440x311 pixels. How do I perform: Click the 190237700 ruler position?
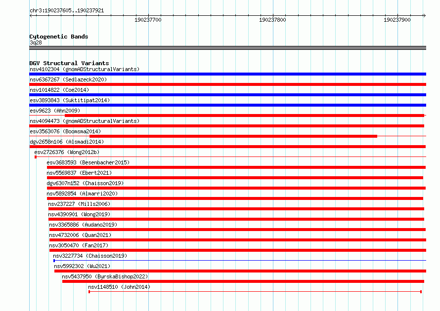click(148, 20)
